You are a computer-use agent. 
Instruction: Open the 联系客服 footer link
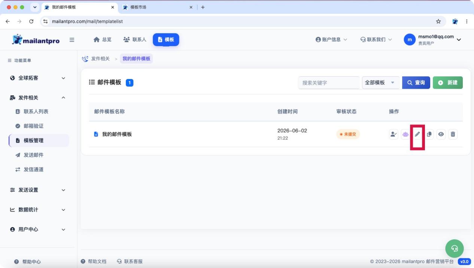(130, 261)
